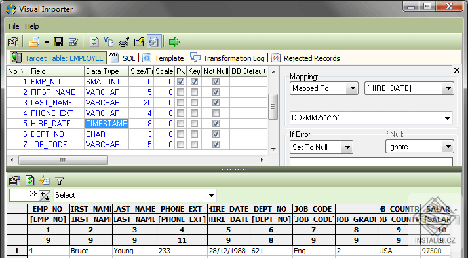Viewport: 468px width, 258px height.
Task: Click the field grid scroll up arrow
Action: (x=273, y=72)
